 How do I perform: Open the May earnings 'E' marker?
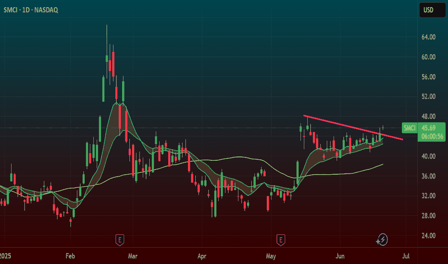(x=281, y=240)
